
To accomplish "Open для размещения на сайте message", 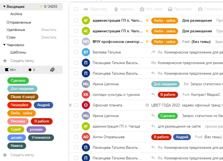I will pos(179,126).
